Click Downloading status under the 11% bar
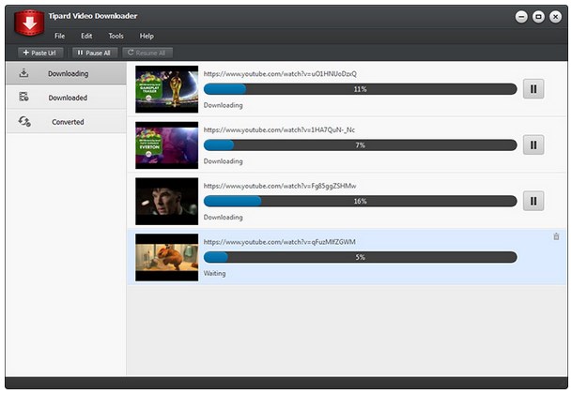This screenshot has height=394, width=572. click(x=223, y=105)
